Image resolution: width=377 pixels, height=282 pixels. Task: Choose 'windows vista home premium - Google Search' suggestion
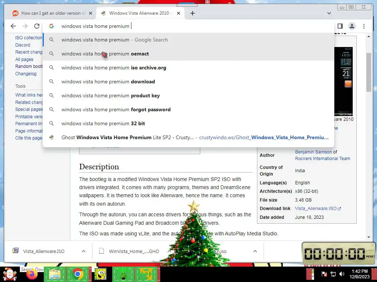coord(188,40)
